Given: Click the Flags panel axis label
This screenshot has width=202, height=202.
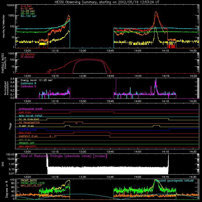Looking at the screenshot, I should tap(10, 126).
